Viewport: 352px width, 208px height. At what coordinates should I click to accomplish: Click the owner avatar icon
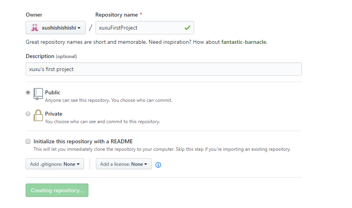35,28
